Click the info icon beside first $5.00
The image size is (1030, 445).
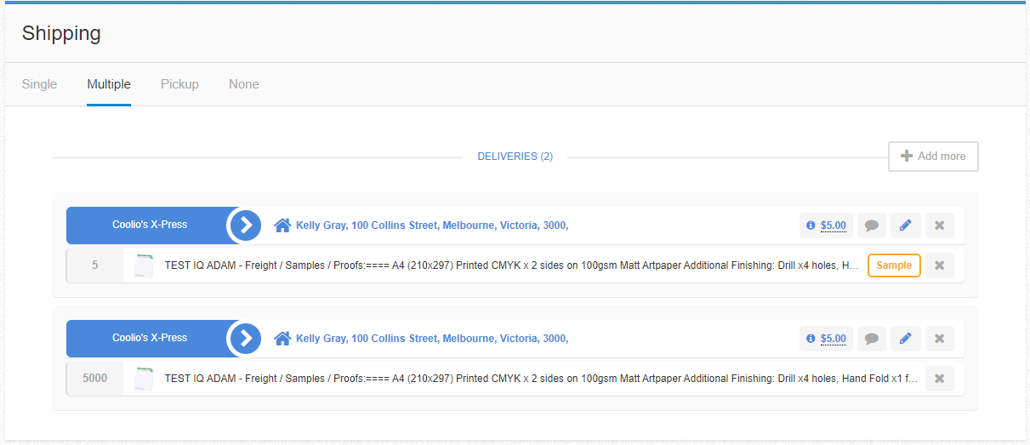811,225
